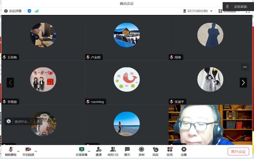Unmute the microphone (解除静音)
This screenshot has width=254, height=159.
(x=11, y=151)
